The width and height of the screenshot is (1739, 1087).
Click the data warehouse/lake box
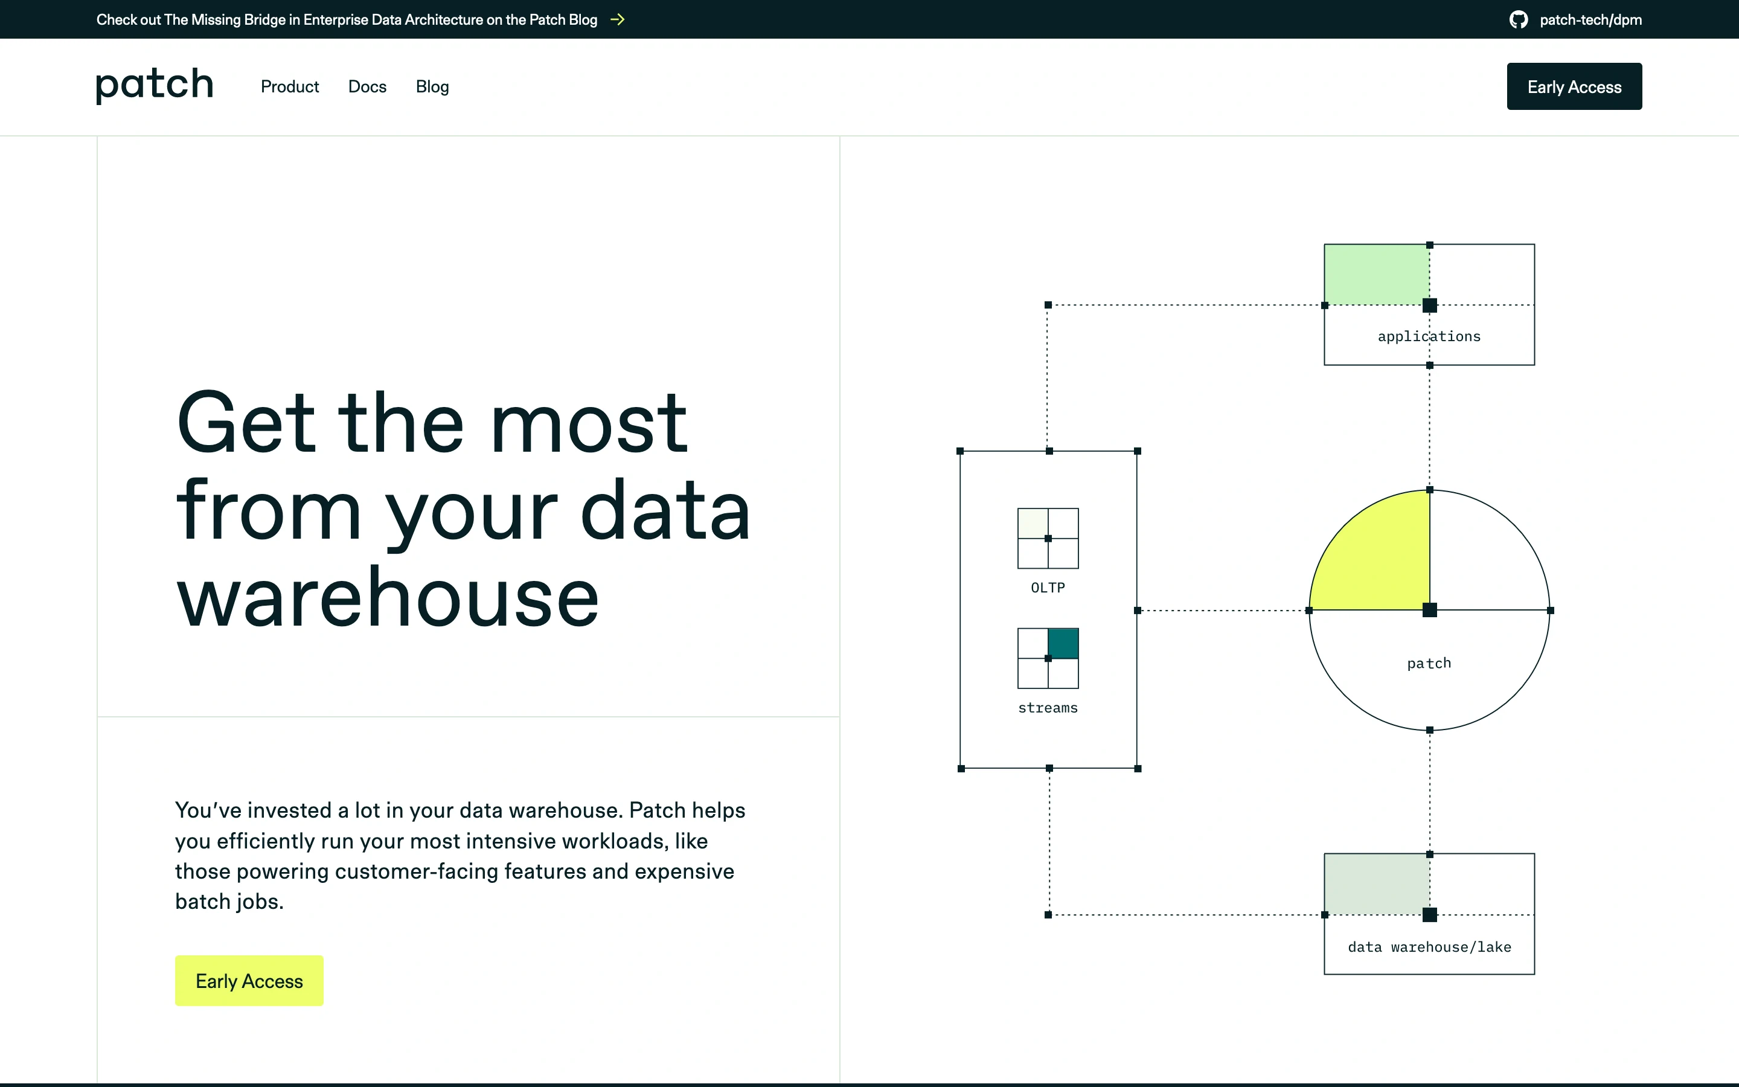coord(1429,947)
